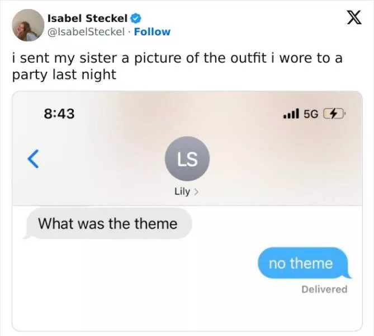374x336 pixels.
Task: Click the 5G network indicator
Action: click(311, 114)
